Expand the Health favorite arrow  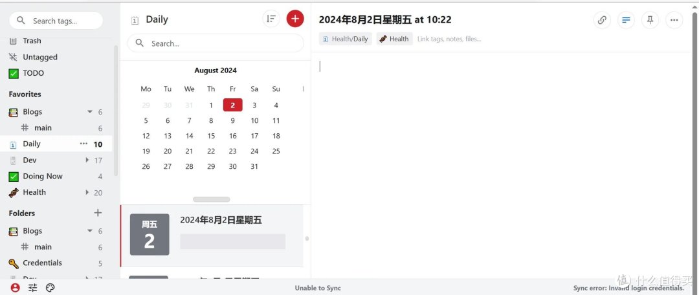pyautogui.click(x=87, y=192)
